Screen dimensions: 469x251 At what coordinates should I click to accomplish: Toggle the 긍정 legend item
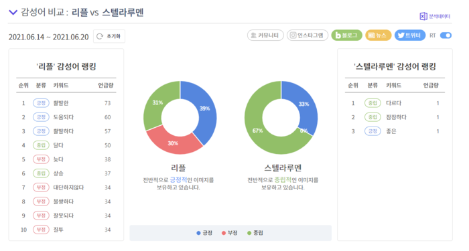(204, 233)
